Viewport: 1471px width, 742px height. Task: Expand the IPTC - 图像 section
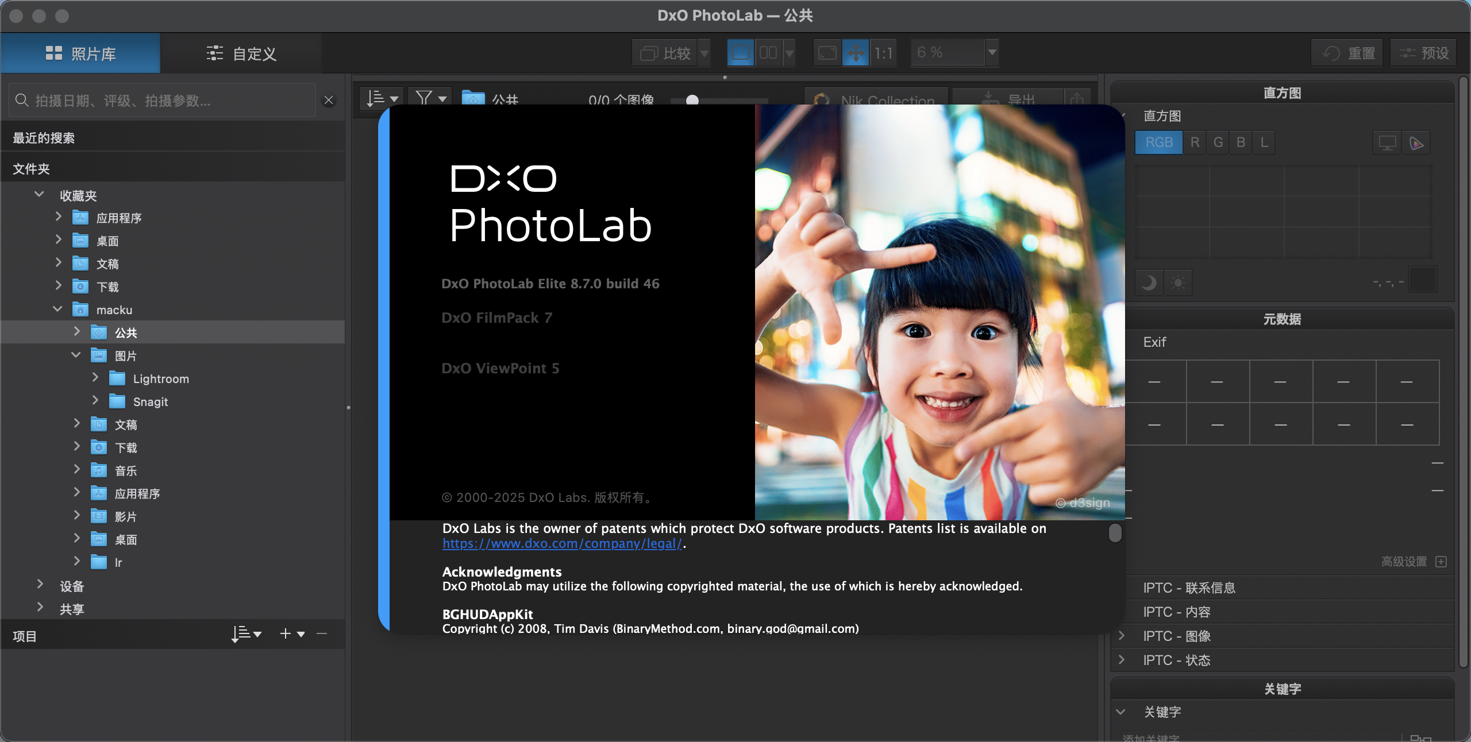[1122, 635]
